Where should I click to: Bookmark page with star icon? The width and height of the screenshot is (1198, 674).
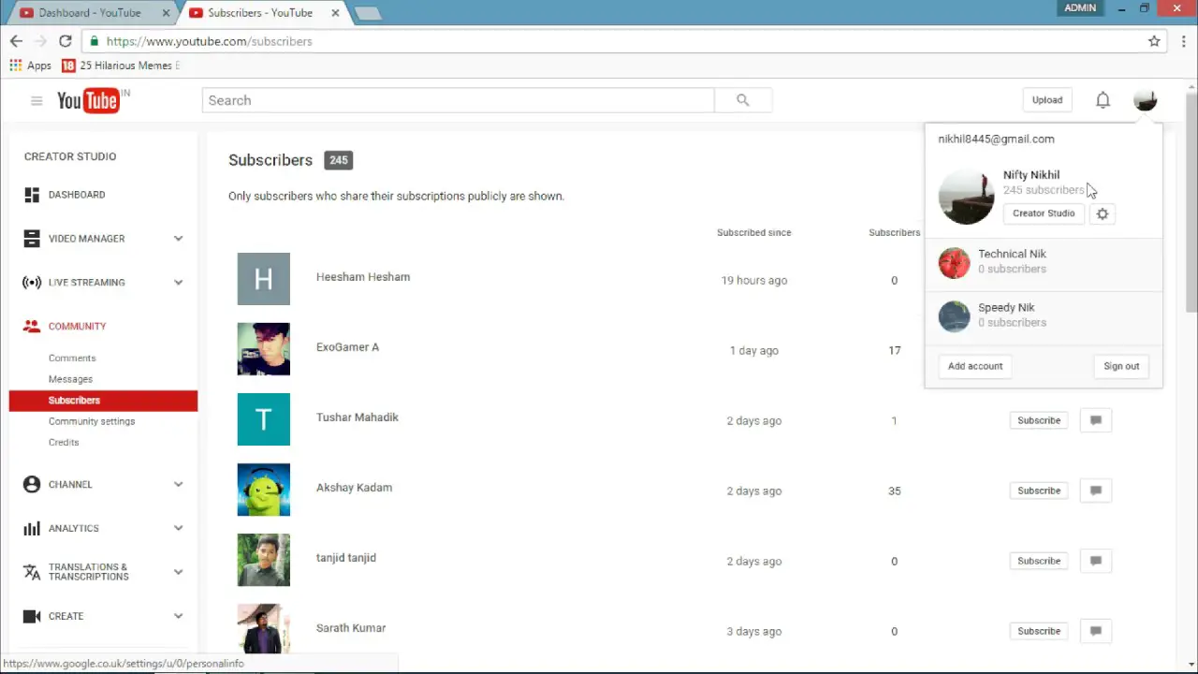[1154, 41]
